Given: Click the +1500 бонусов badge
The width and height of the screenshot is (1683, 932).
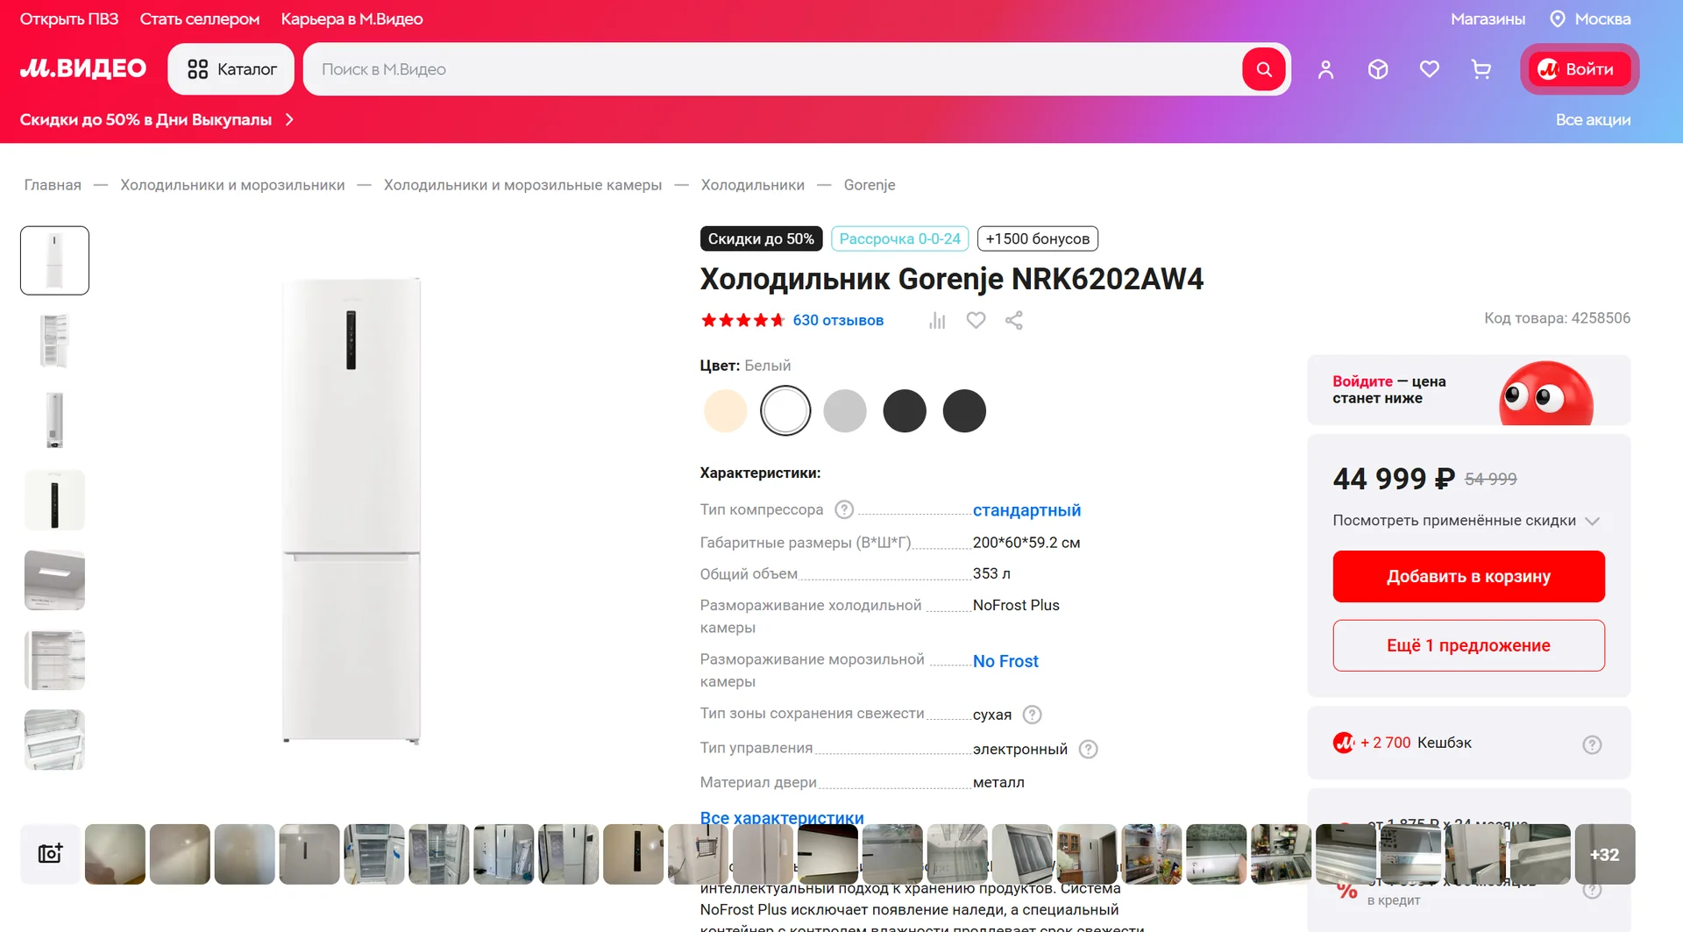Looking at the screenshot, I should point(1038,238).
